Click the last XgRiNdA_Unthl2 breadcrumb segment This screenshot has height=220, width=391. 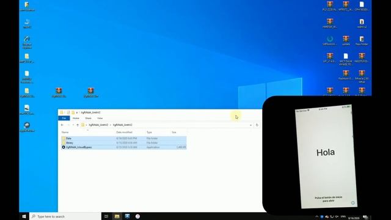coord(122,125)
